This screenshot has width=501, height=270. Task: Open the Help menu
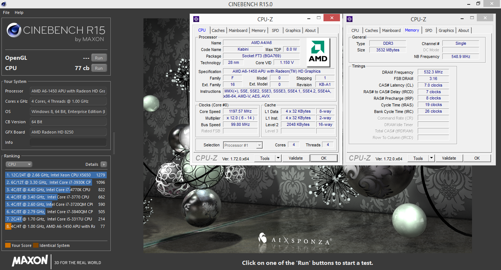19,12
